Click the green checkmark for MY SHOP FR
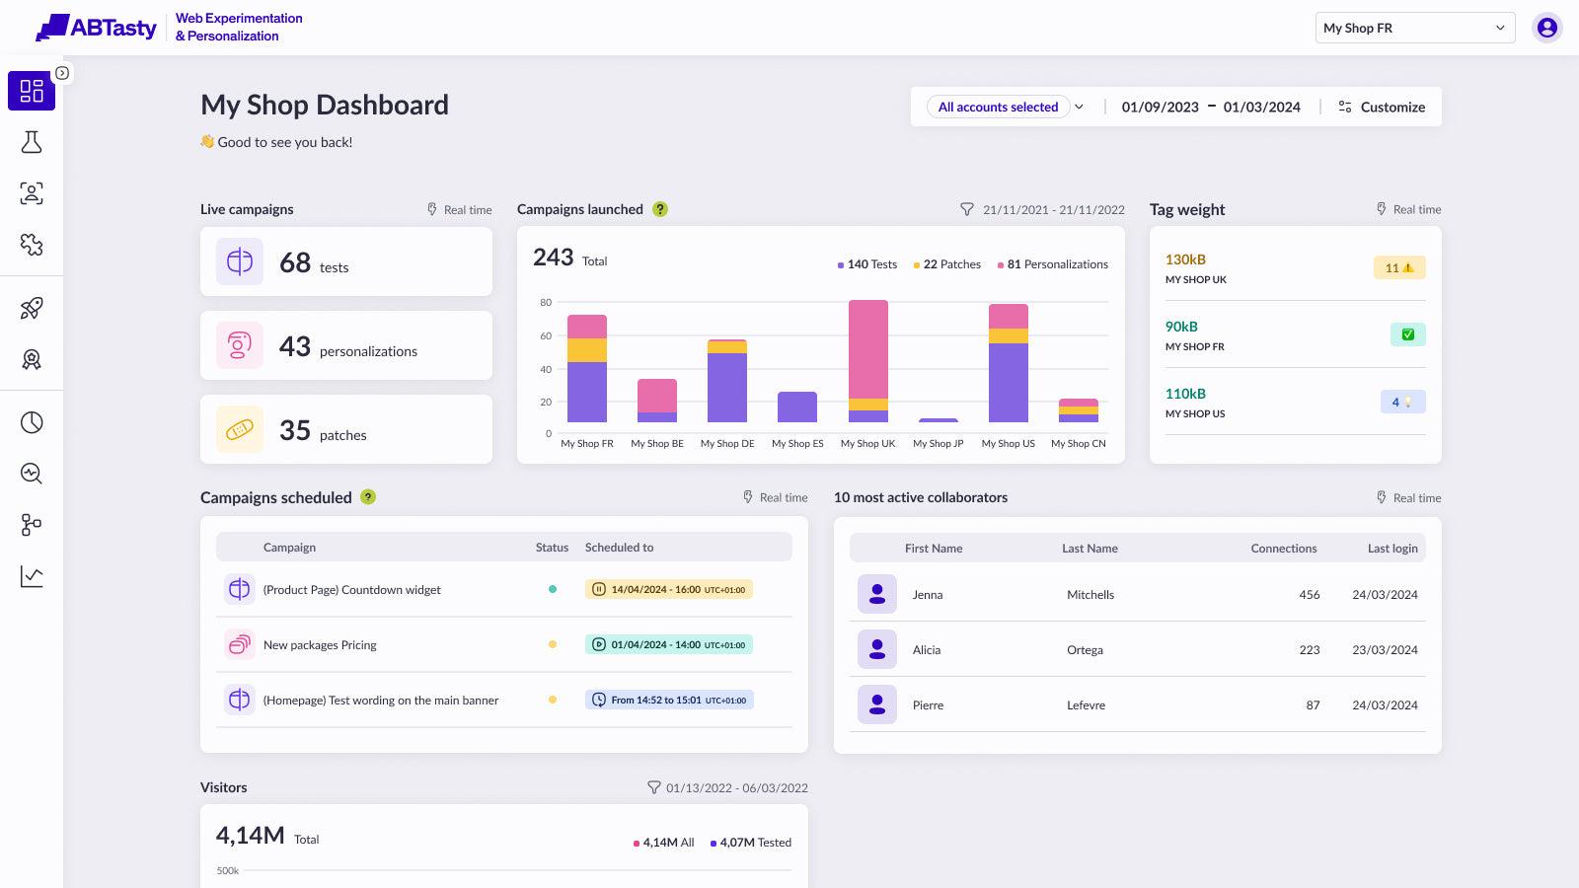This screenshot has width=1579, height=888. (x=1408, y=333)
